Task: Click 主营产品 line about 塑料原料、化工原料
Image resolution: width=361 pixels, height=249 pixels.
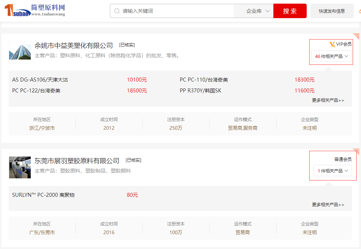Action: (x=107, y=55)
